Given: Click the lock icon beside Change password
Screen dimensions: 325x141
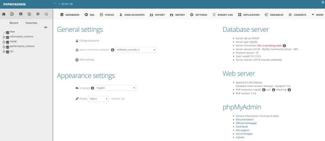Looking at the screenshot, I should tap(77, 41).
